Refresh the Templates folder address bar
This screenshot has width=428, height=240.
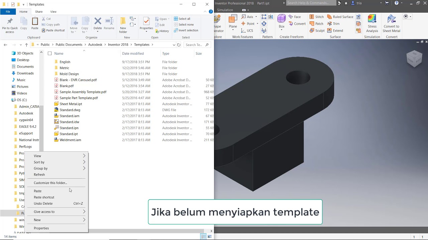(179, 45)
